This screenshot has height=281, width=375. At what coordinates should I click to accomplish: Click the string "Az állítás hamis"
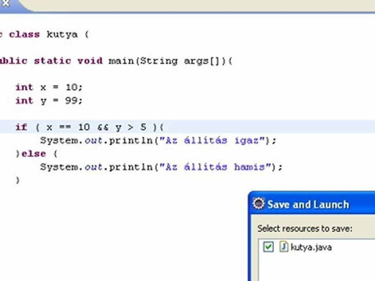216,167
